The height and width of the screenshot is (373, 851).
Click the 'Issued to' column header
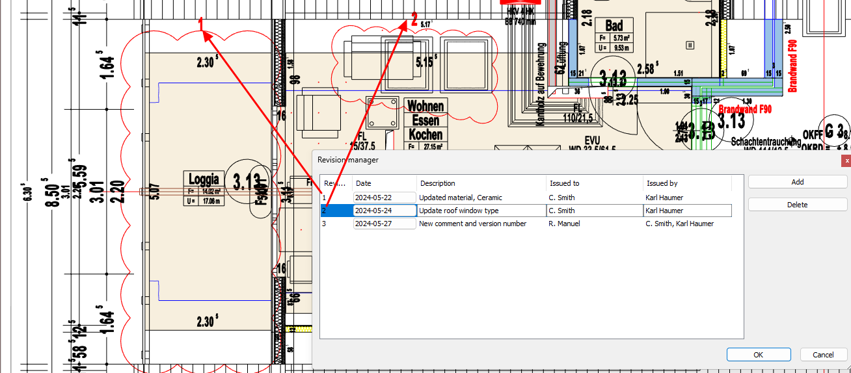[593, 183]
